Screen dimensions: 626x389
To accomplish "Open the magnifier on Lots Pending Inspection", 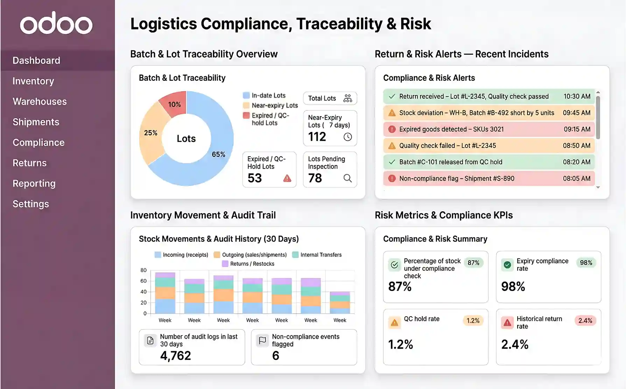I will pyautogui.click(x=348, y=178).
